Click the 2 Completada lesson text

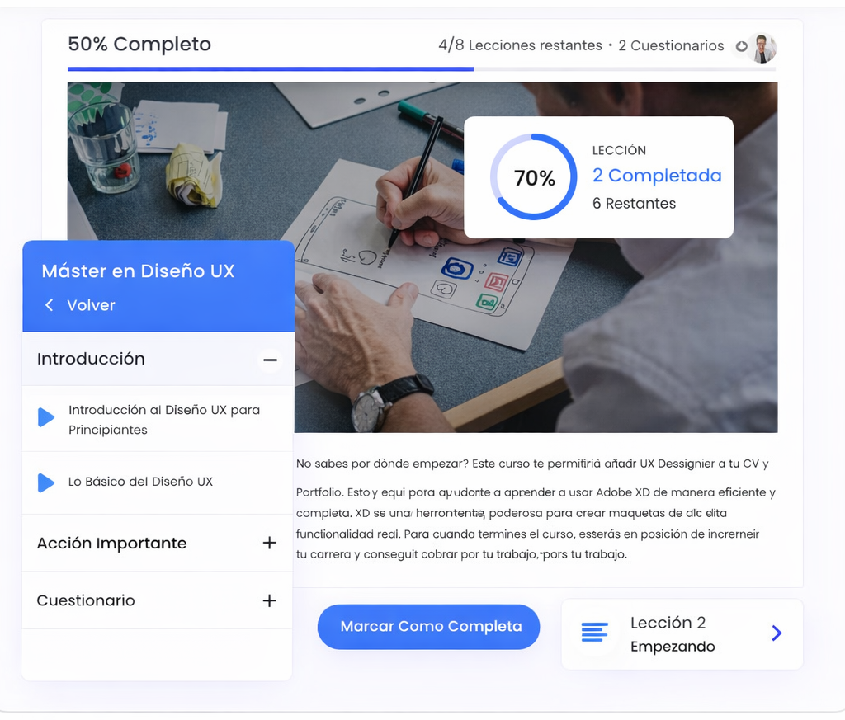(656, 176)
